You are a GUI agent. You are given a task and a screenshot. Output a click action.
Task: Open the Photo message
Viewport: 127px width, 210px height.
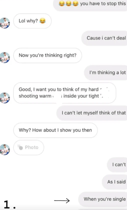(29, 147)
